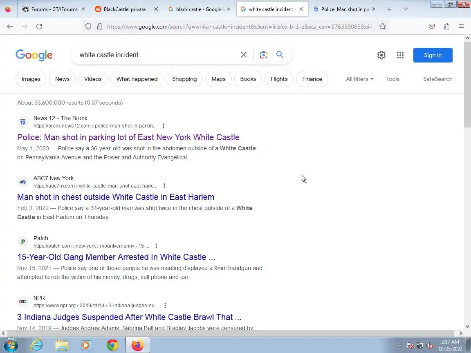471x353 pixels.
Task: Open Man shot in chest outside White Castle
Action: tap(116, 197)
